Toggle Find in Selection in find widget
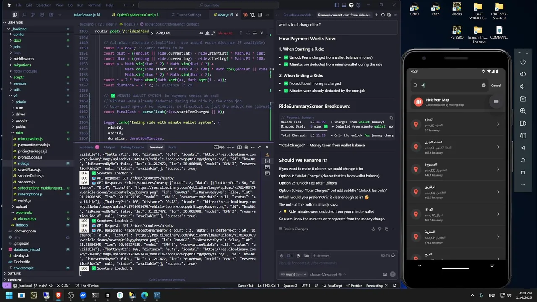The width and height of the screenshot is (537, 302). click(254, 33)
